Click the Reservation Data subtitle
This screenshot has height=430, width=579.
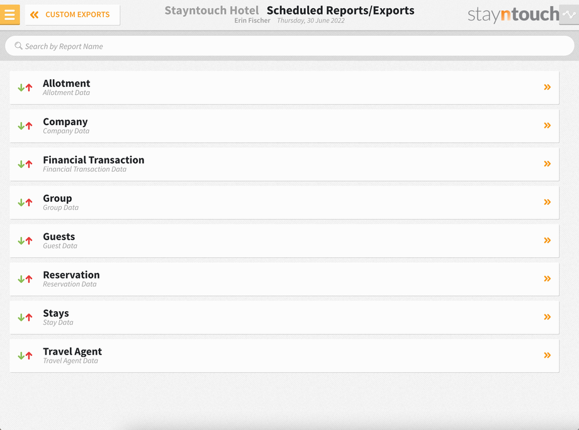point(69,284)
